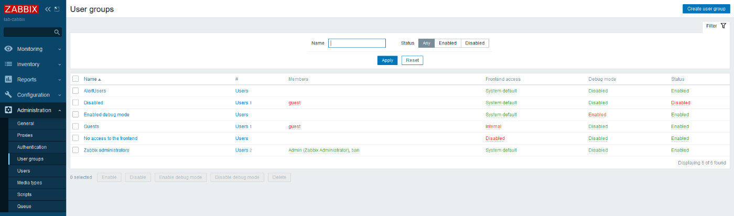Set Status filter to Enabled

[448, 43]
